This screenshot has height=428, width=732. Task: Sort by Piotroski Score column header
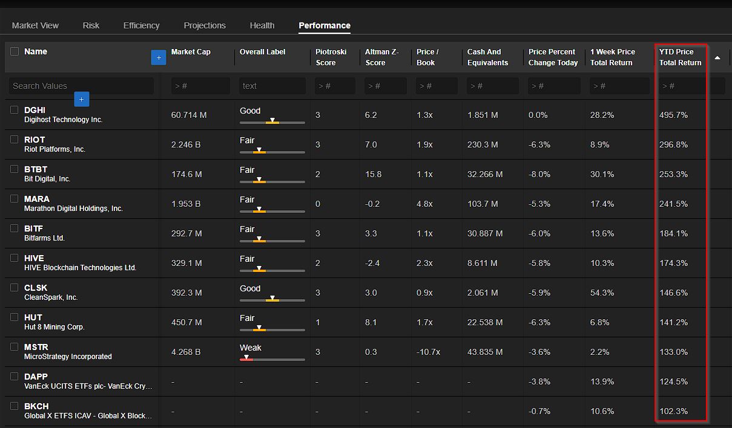(331, 57)
